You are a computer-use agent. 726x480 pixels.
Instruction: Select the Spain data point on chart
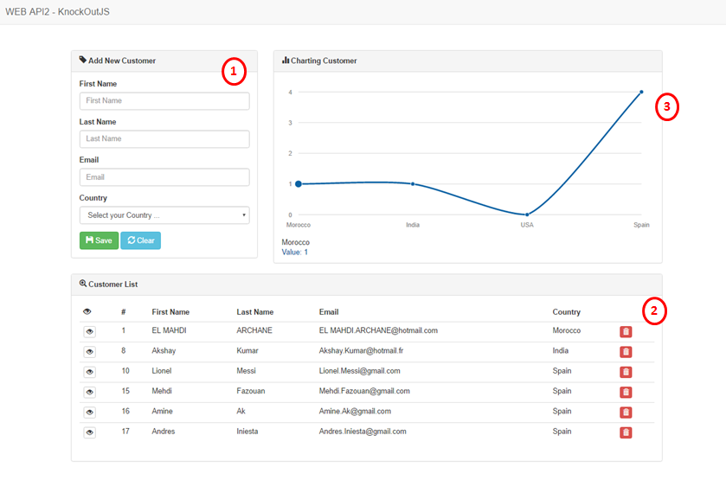pos(641,92)
